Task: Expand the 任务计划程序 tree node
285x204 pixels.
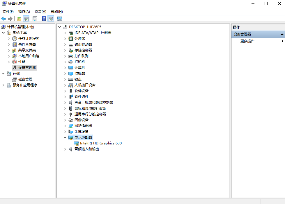Action: coord(9,39)
